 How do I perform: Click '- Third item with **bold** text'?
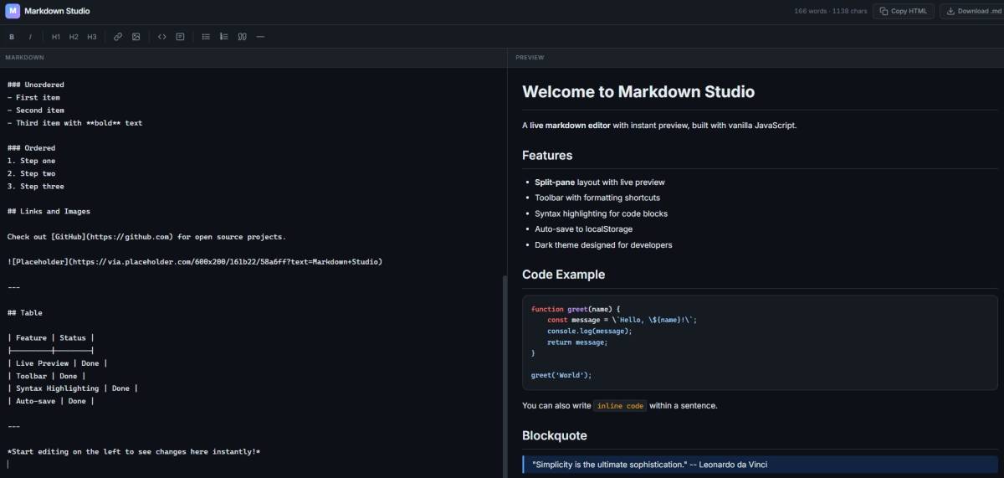tap(75, 123)
